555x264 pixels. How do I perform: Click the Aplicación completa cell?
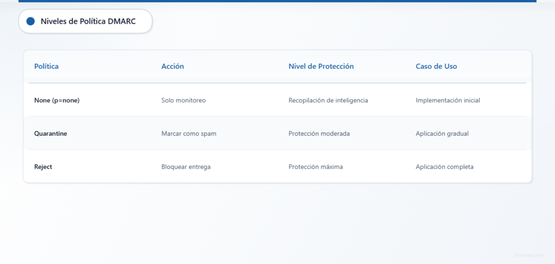tap(444, 167)
